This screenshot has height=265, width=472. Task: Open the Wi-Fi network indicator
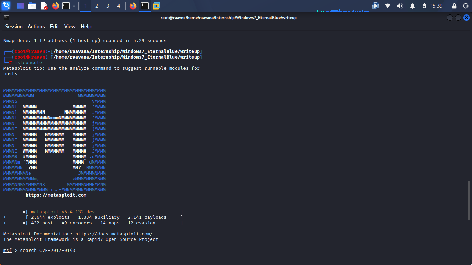[388, 6]
